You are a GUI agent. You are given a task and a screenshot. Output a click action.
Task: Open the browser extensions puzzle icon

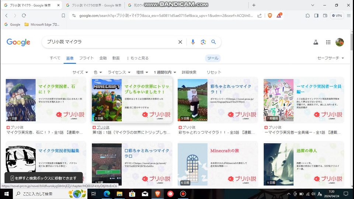click(308, 15)
